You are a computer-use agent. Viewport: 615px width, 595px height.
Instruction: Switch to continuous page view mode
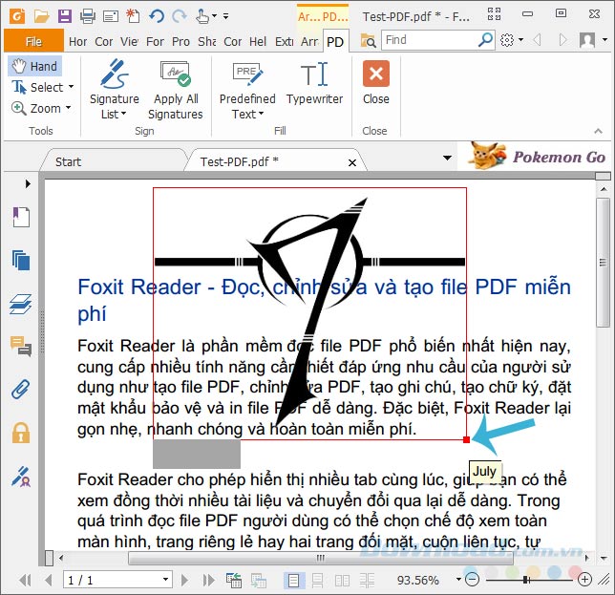click(x=318, y=580)
